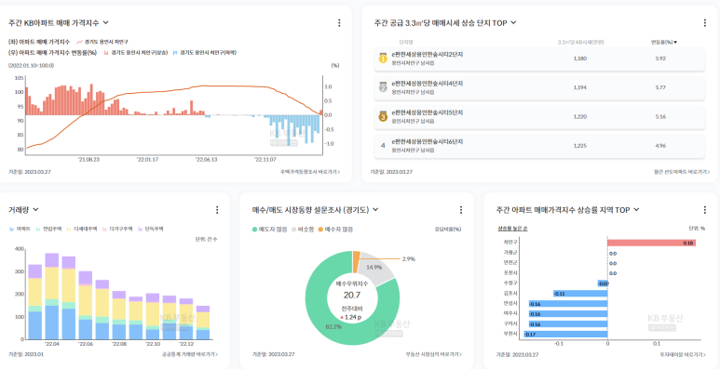The width and height of the screenshot is (720, 369).
Task: Toggle 경기도 용인시 처인구(상승) legend series
Action: pyautogui.click(x=136, y=53)
